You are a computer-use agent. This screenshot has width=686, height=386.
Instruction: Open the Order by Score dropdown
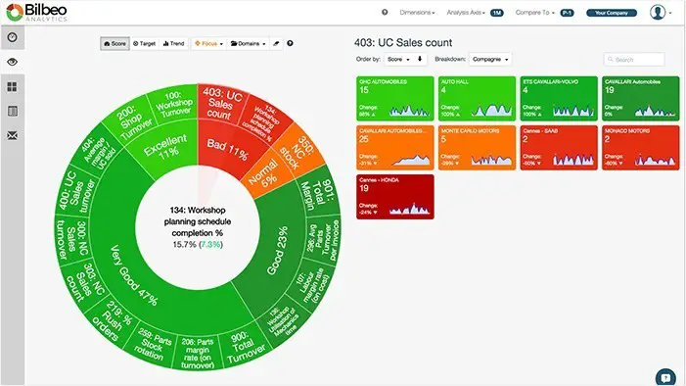click(398, 59)
